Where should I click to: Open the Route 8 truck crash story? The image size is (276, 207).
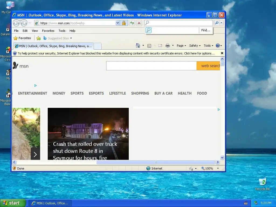pyautogui.click(x=88, y=134)
